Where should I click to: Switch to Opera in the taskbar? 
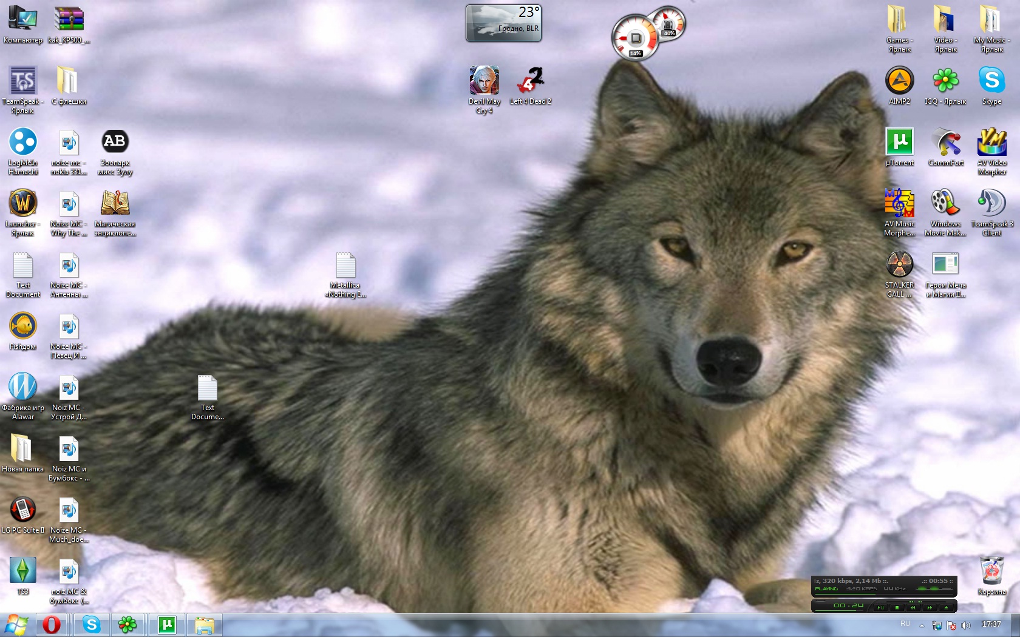pyautogui.click(x=52, y=624)
